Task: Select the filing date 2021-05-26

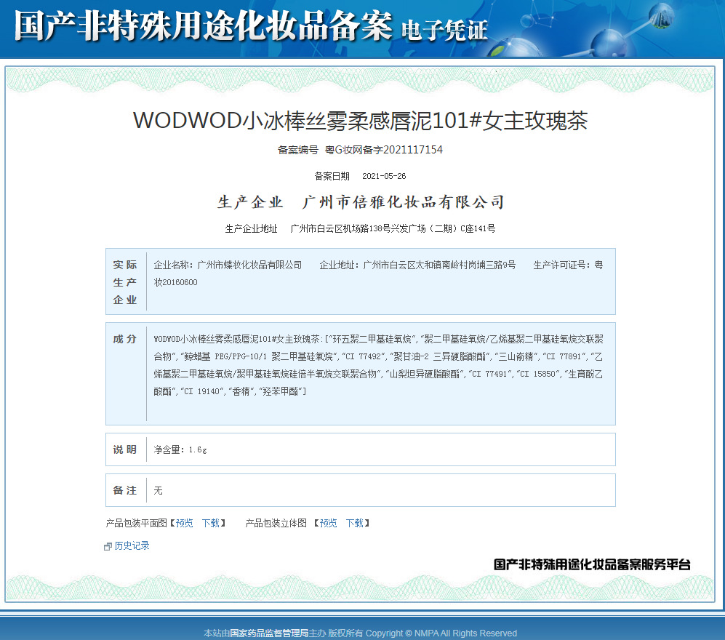Action: [384, 176]
